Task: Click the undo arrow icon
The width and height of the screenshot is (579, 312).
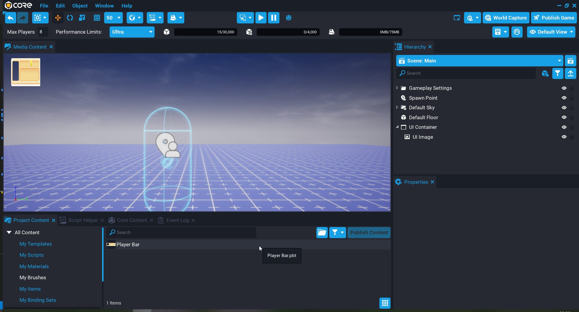Action: click(x=11, y=18)
